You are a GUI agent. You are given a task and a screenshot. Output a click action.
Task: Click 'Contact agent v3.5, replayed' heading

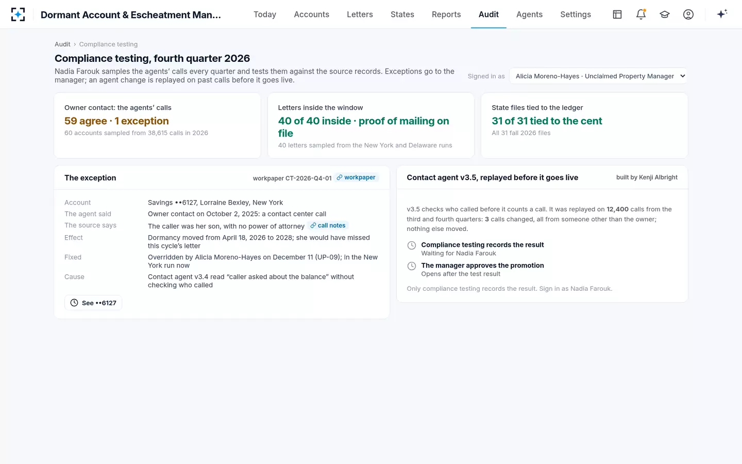point(492,177)
